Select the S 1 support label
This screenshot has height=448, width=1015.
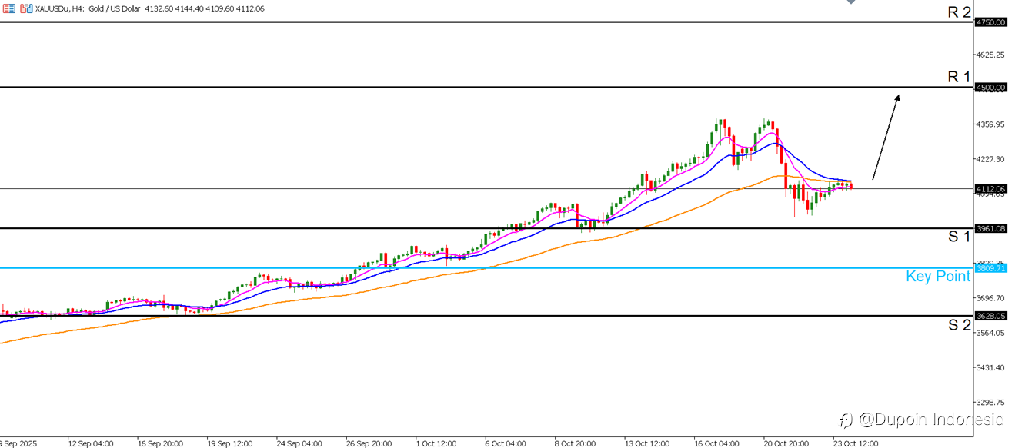(x=959, y=237)
